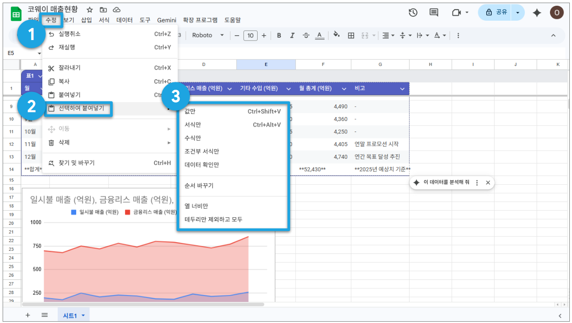Click 이 데이터를 분석해 줘 suggestion
This screenshot has height=323, width=572.
tap(446, 183)
